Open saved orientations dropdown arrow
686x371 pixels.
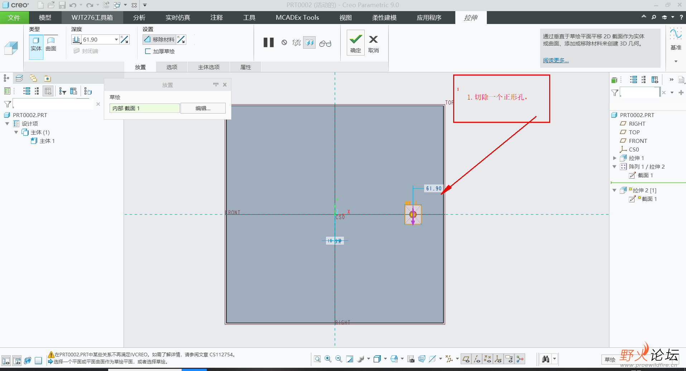pyautogui.click(x=402, y=358)
